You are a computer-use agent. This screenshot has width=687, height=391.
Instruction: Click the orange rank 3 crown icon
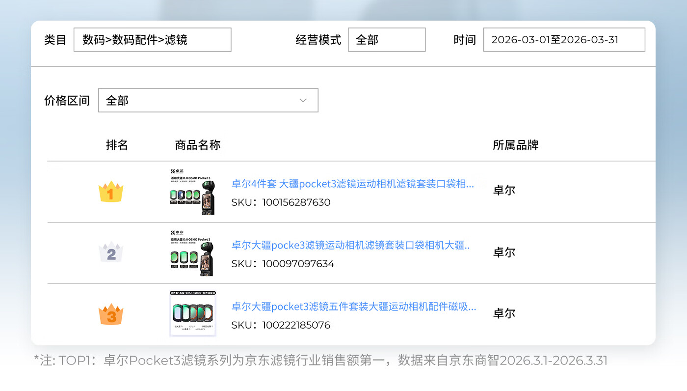(111, 314)
